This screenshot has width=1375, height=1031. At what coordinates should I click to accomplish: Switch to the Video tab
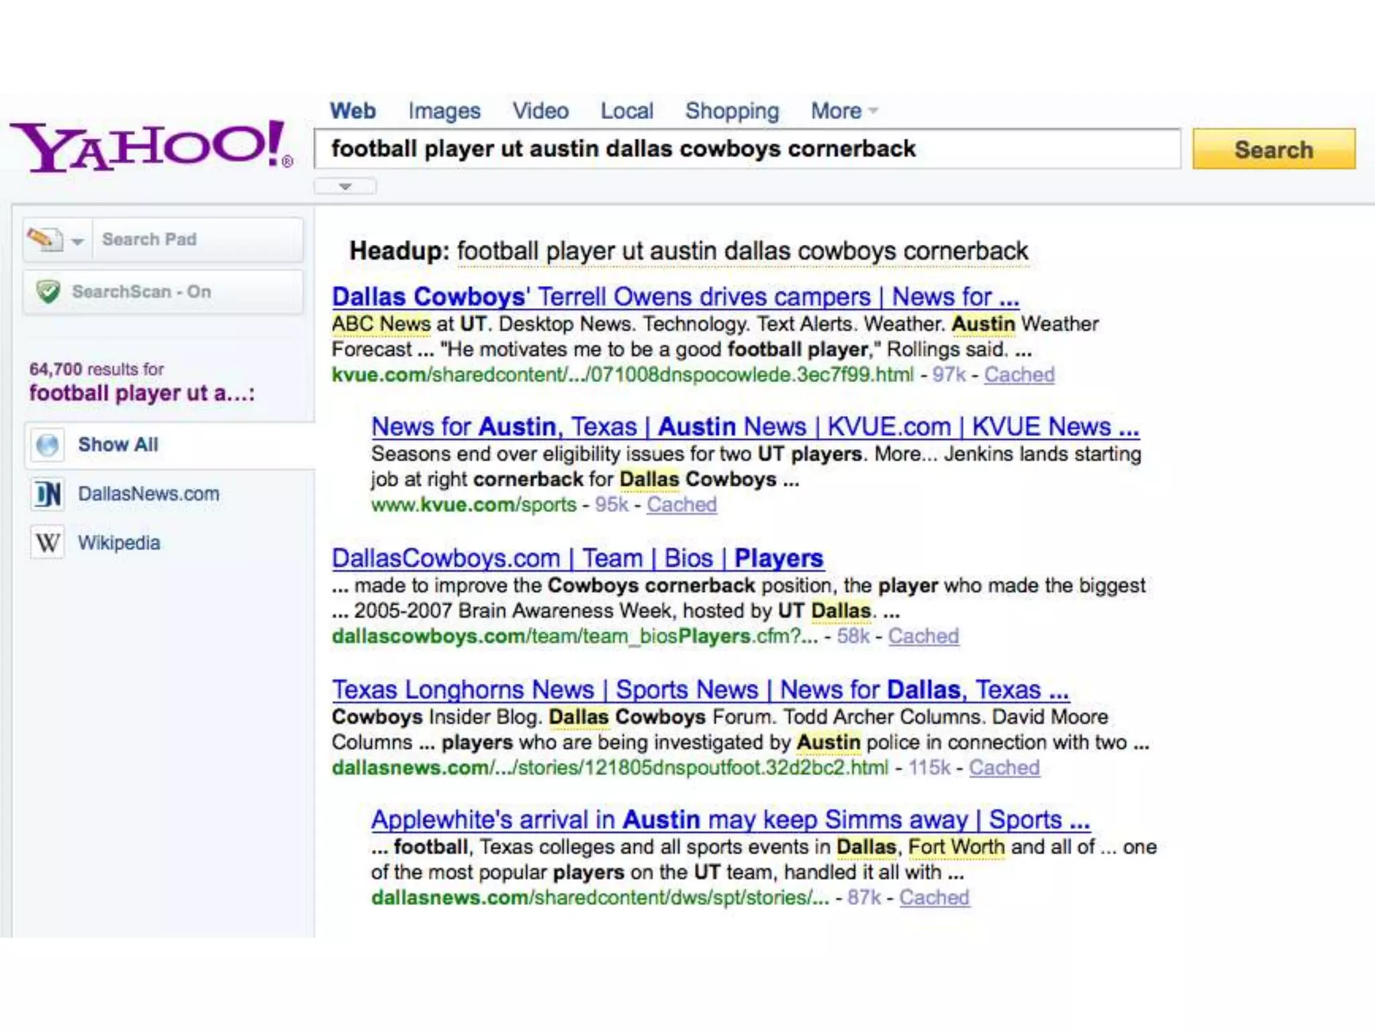540,111
